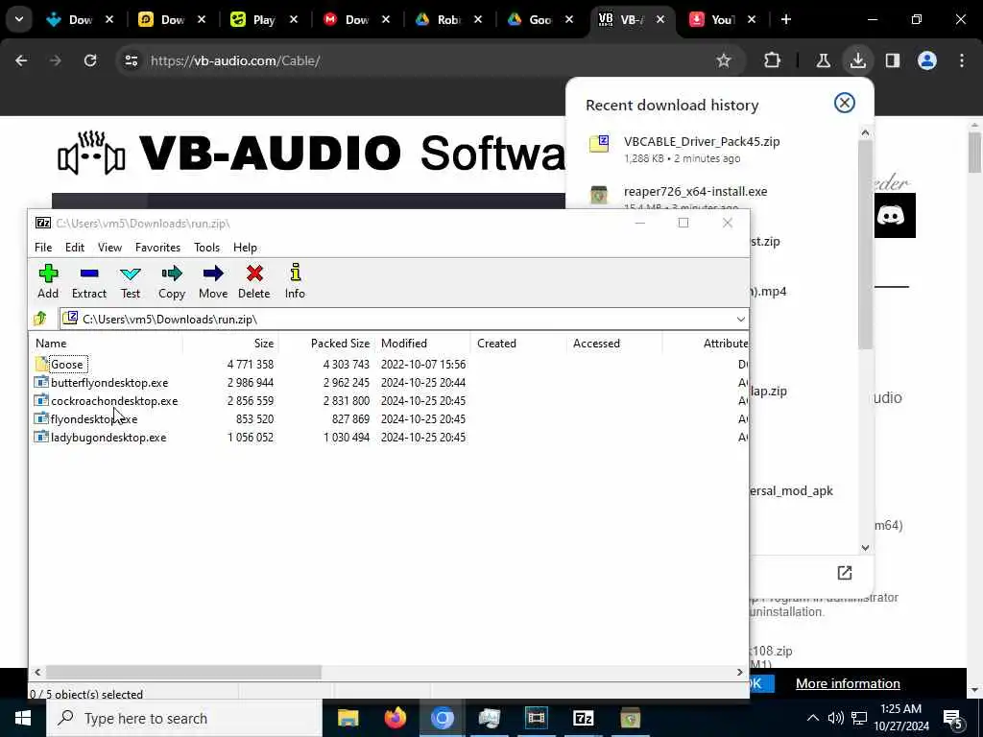Viewport: 983px width, 737px height.
Task: Open the Edit menu in 7-Zip
Action: [x=75, y=248]
